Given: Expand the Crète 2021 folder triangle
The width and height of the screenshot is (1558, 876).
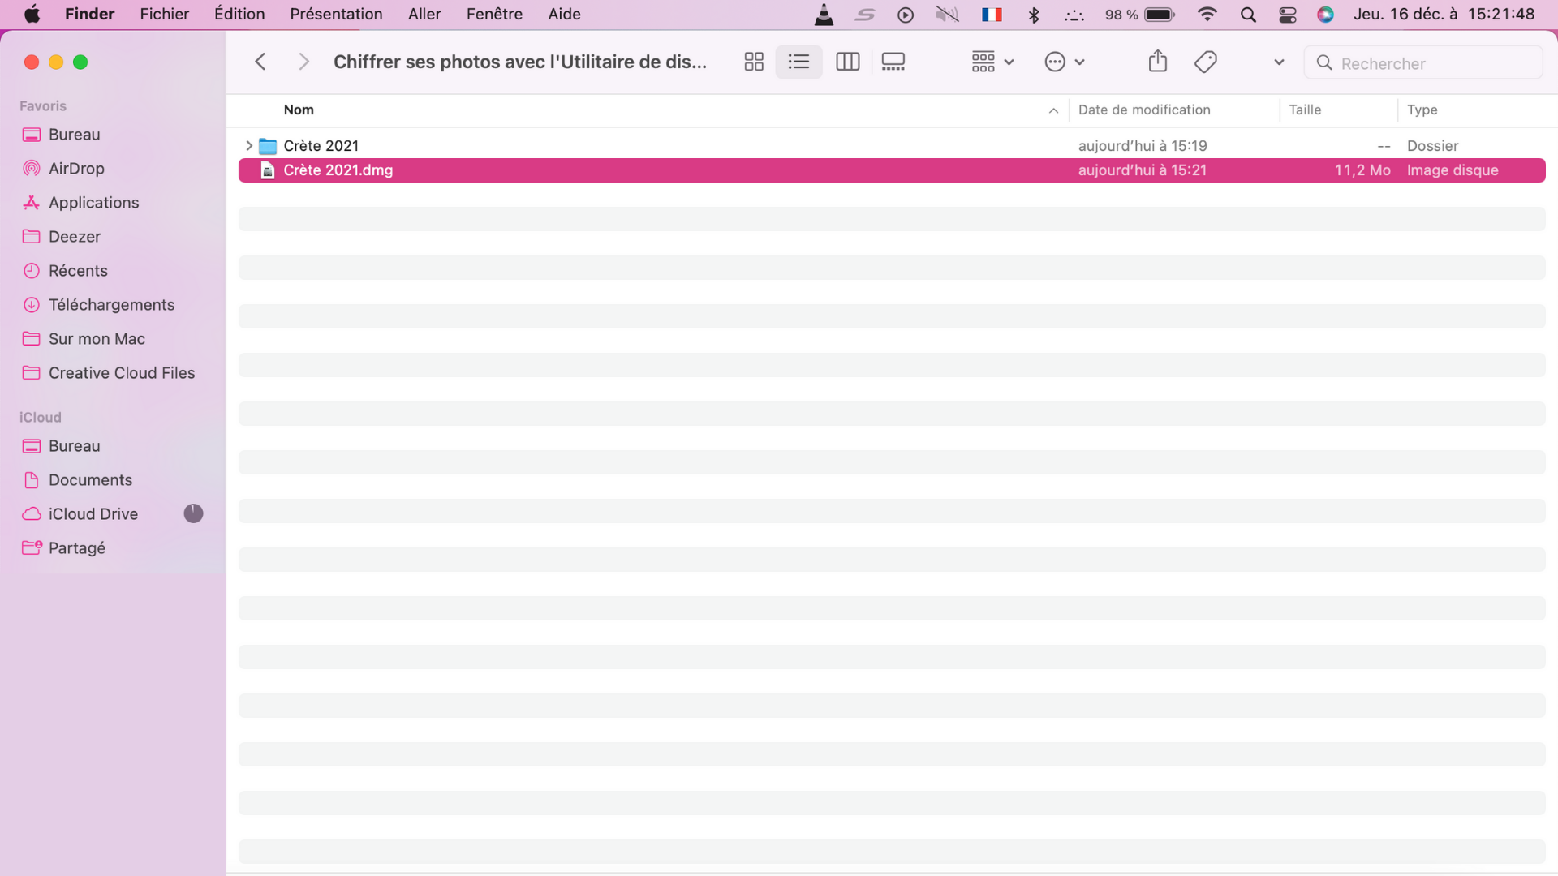Looking at the screenshot, I should pos(249,146).
